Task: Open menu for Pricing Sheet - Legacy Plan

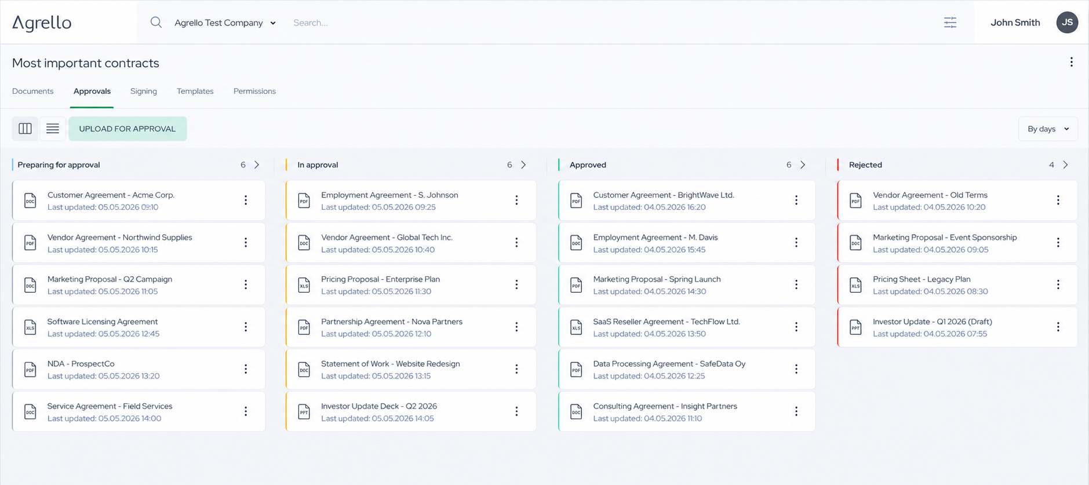Action: 1058,285
